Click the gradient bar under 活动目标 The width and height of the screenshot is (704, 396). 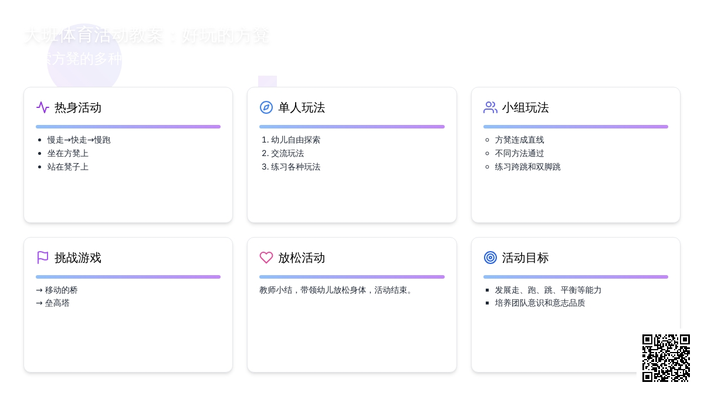576,277
